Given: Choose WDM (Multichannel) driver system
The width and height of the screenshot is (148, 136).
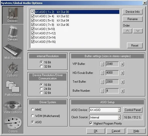Looking at the screenshot, I should point(33,116).
